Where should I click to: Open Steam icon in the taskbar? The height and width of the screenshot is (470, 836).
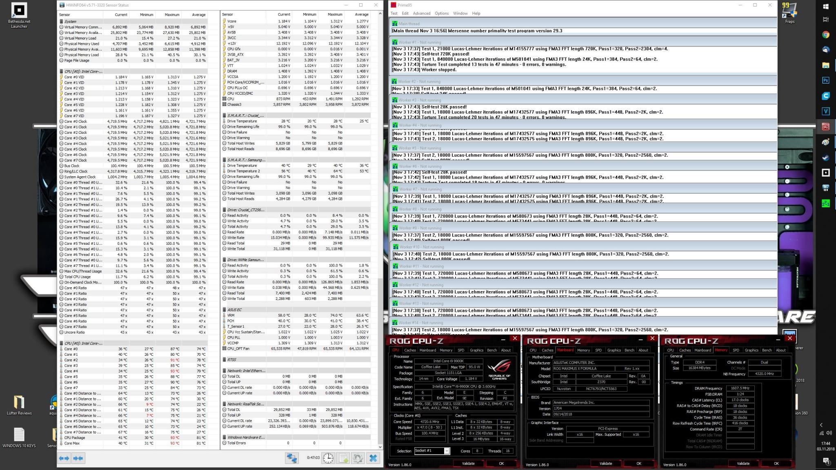coord(825,157)
